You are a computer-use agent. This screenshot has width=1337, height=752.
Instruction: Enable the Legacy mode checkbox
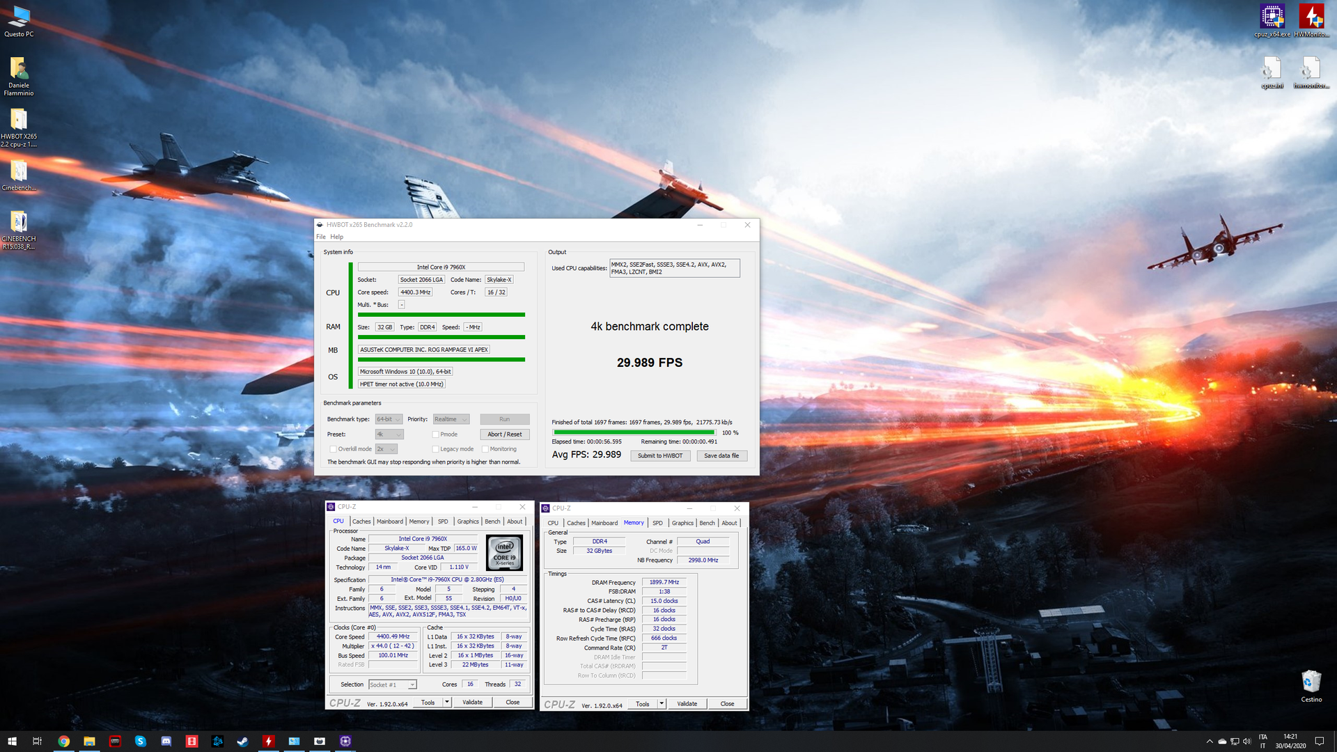click(x=436, y=449)
